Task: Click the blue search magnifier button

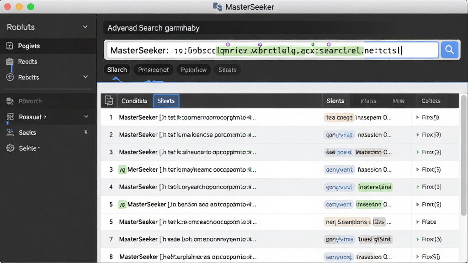Action: [x=450, y=50]
